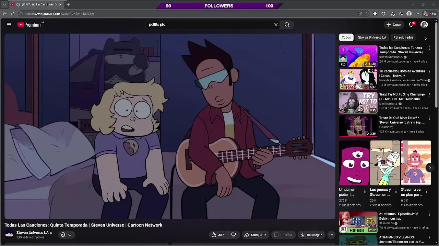Viewport: 439px width, 246px height.
Task: Open the Unidas en poder short thumbnail
Action: (354, 163)
